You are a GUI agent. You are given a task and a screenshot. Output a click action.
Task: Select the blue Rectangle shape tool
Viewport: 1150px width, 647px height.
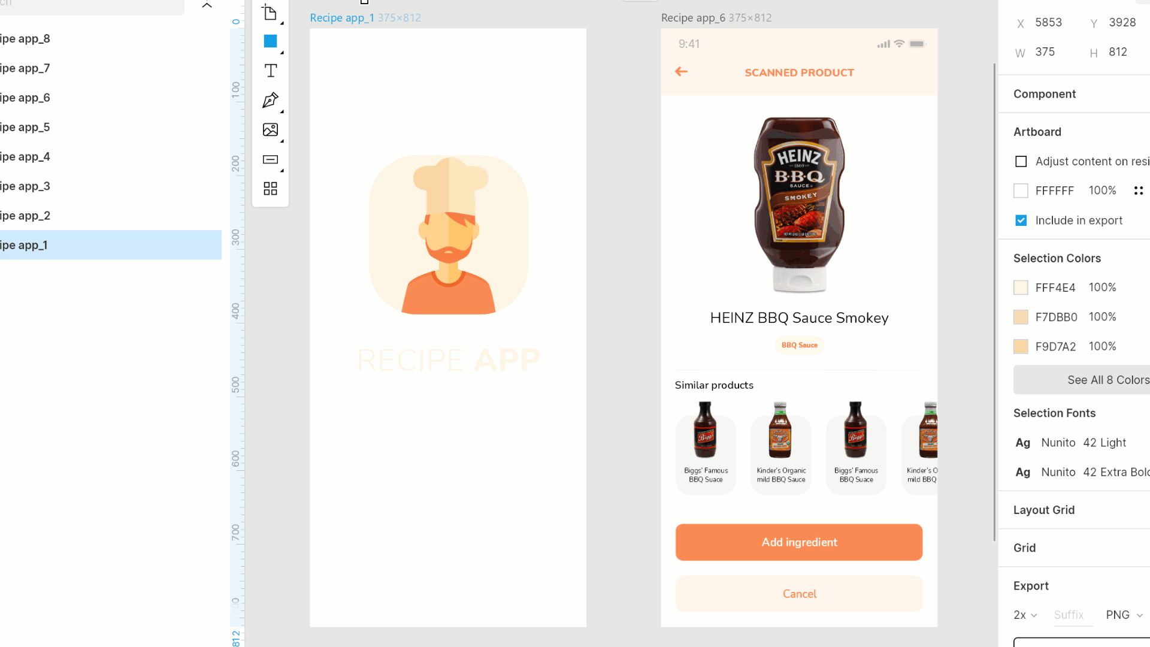(x=270, y=41)
